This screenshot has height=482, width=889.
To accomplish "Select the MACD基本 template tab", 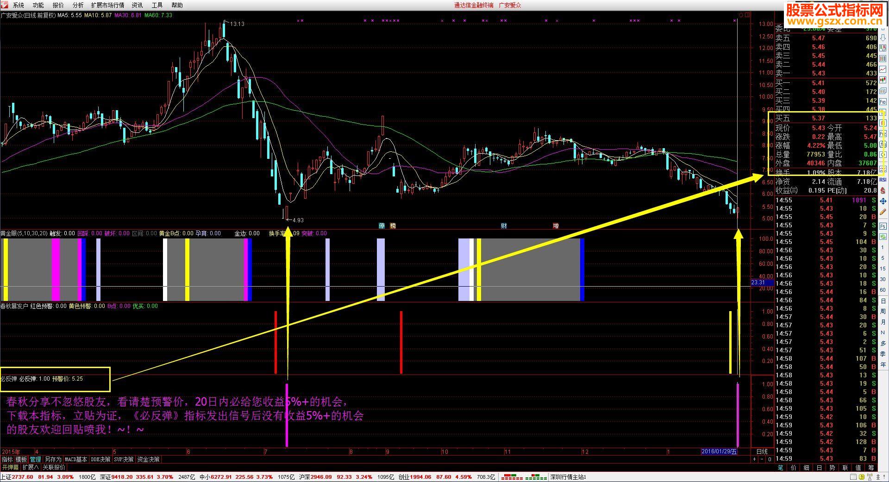I will pos(76,459).
